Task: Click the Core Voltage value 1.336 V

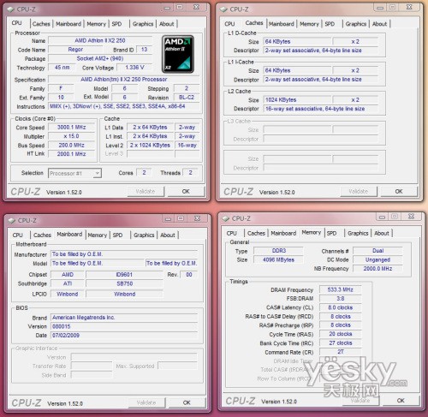Action: 134,68
